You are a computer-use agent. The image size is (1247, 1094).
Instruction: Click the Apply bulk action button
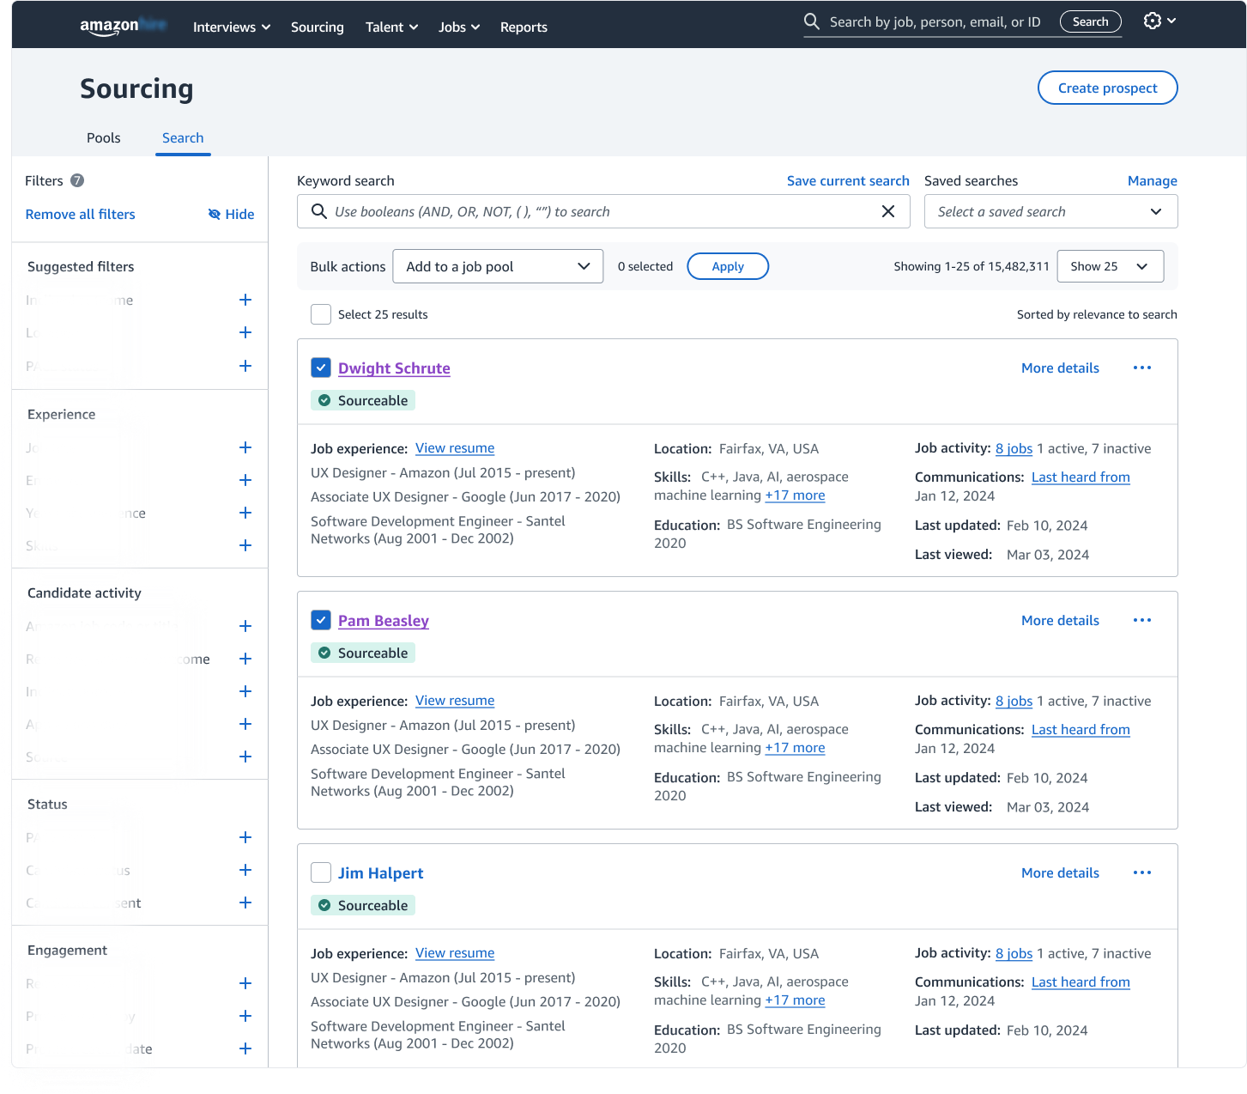coord(728,266)
